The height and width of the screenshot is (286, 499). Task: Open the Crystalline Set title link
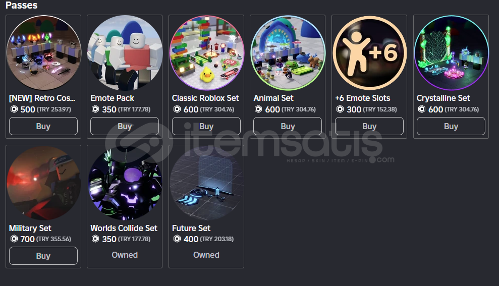point(443,98)
